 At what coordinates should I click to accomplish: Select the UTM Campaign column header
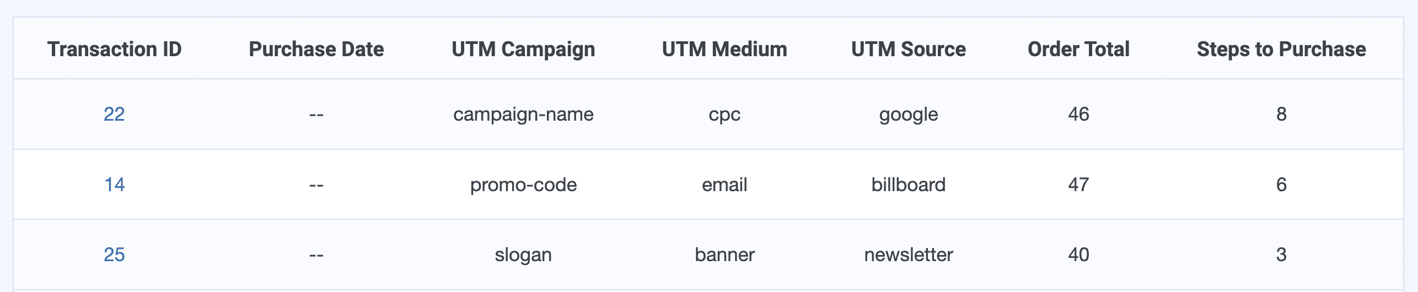[523, 49]
